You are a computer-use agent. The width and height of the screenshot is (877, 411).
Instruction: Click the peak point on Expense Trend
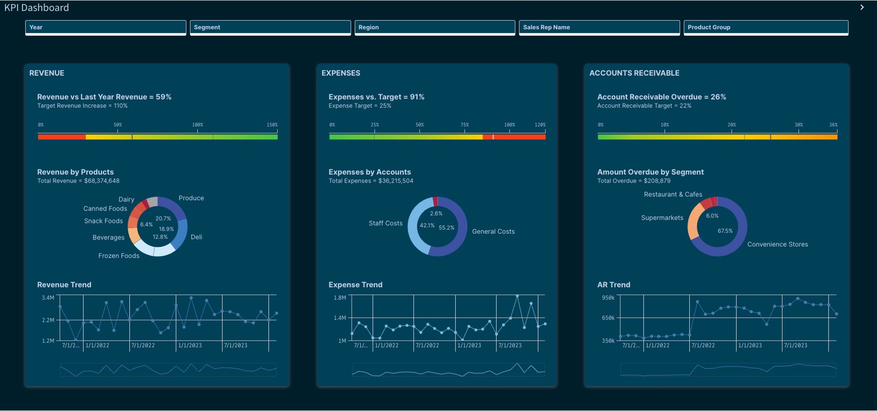517,296
